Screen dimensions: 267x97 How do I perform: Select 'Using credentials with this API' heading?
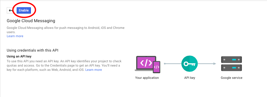[33, 50]
